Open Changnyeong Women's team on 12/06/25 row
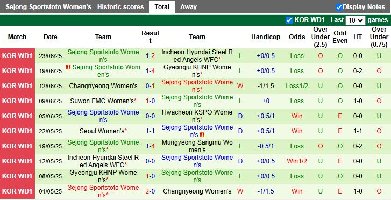The height and width of the screenshot is (200, 391). [x=103, y=86]
